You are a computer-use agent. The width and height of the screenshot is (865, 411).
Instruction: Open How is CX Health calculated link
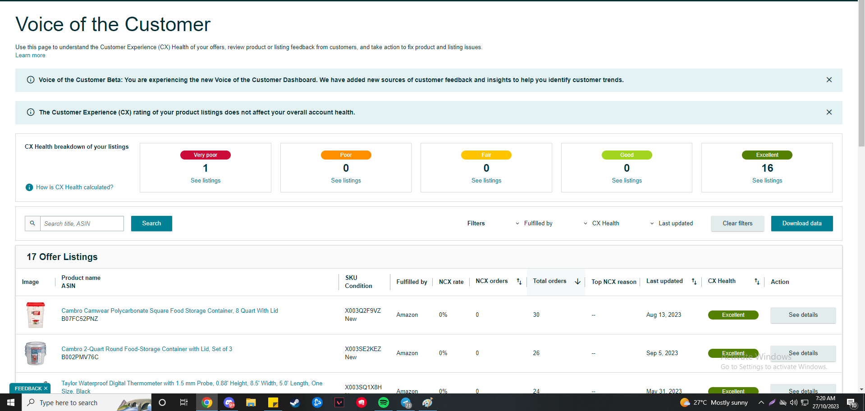coord(75,187)
